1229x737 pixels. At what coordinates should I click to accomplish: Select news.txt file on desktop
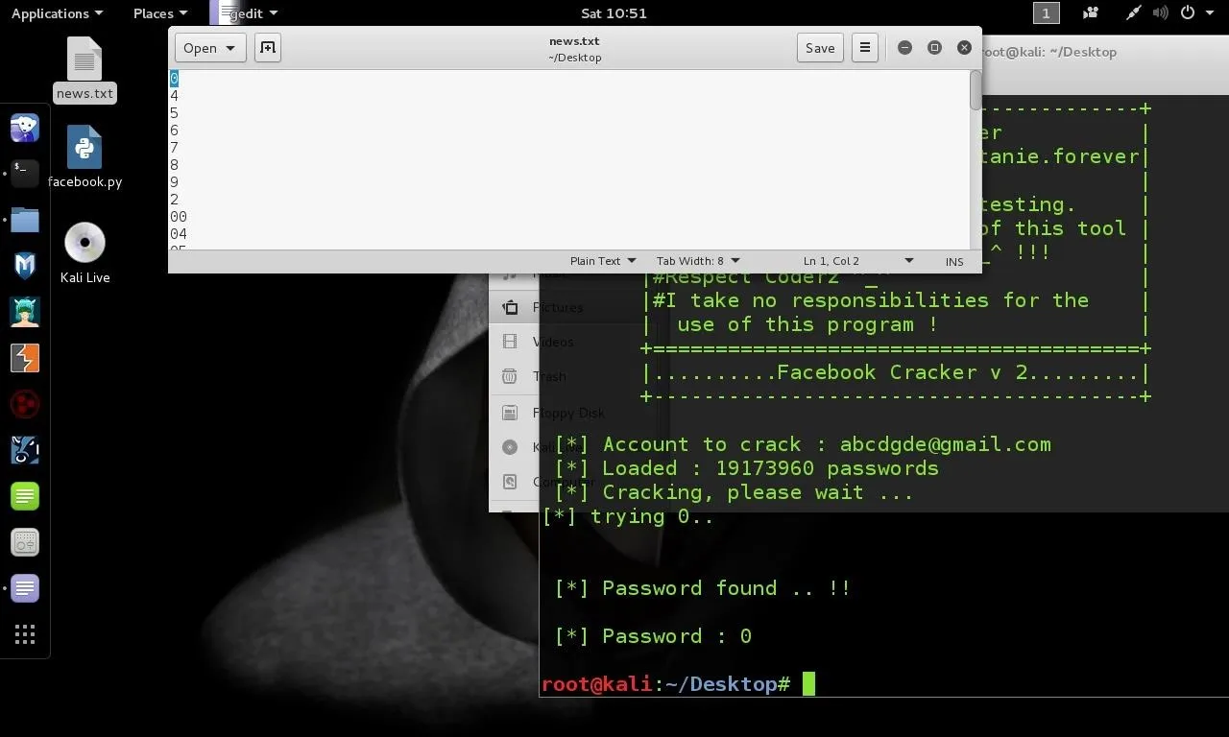coord(84,69)
